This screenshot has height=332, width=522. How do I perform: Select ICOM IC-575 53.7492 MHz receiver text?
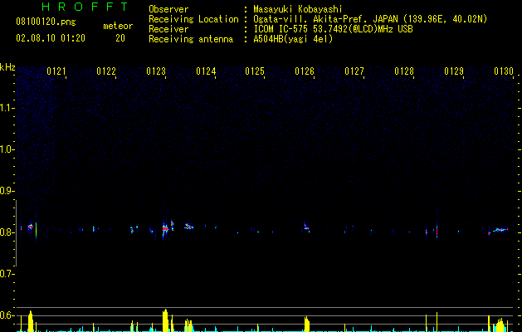[333, 29]
